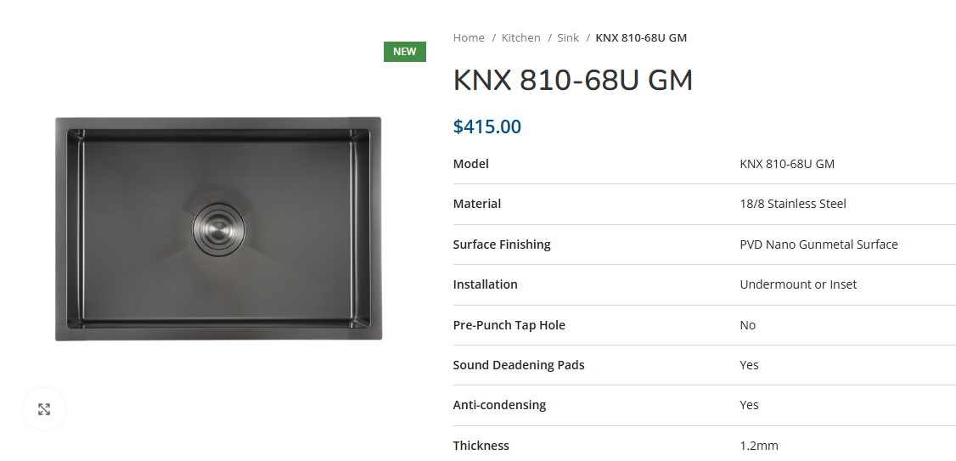The width and height of the screenshot is (956, 461).
Task: Click the Installation row label
Action: point(485,284)
